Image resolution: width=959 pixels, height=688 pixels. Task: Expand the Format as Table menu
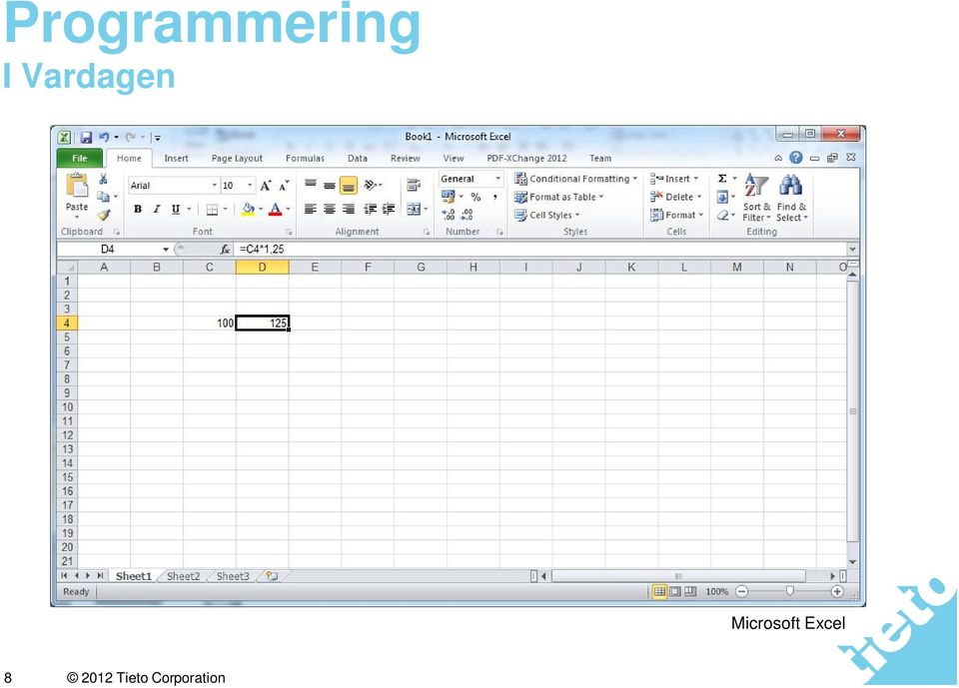[x=559, y=197]
